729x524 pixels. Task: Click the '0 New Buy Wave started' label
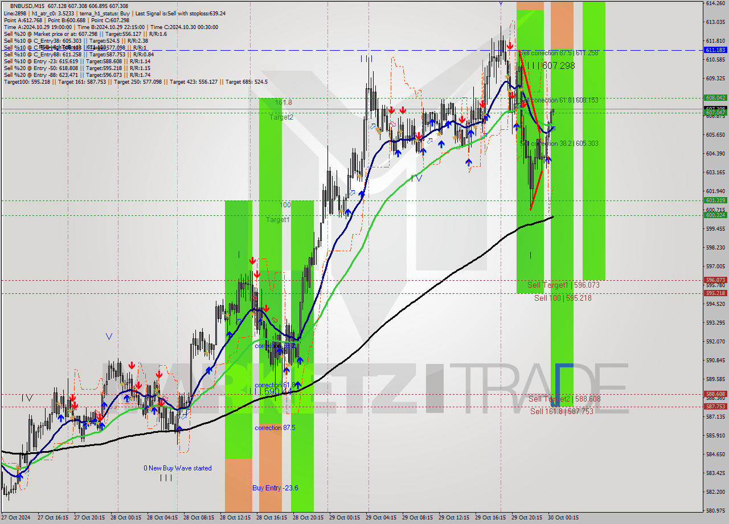click(177, 468)
